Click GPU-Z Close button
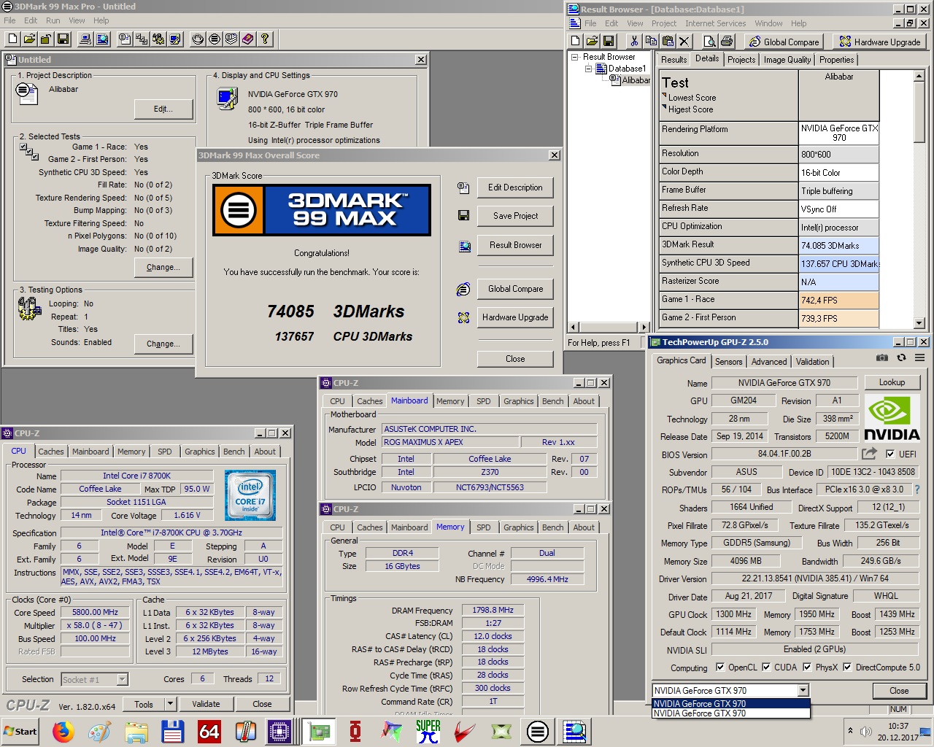The height and width of the screenshot is (747, 934). [899, 691]
